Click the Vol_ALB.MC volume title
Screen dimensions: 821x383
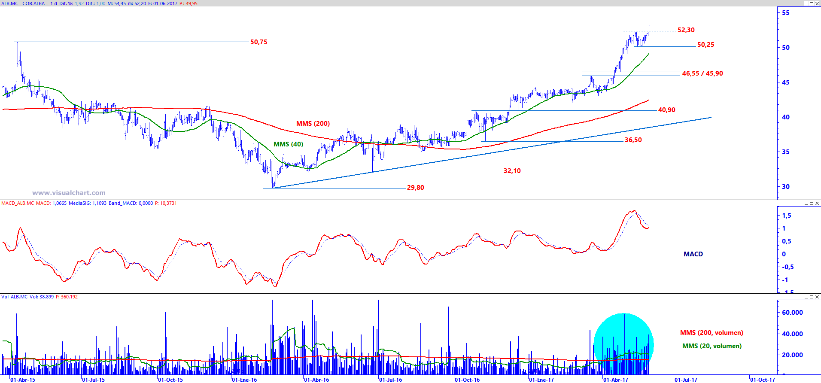click(x=14, y=297)
